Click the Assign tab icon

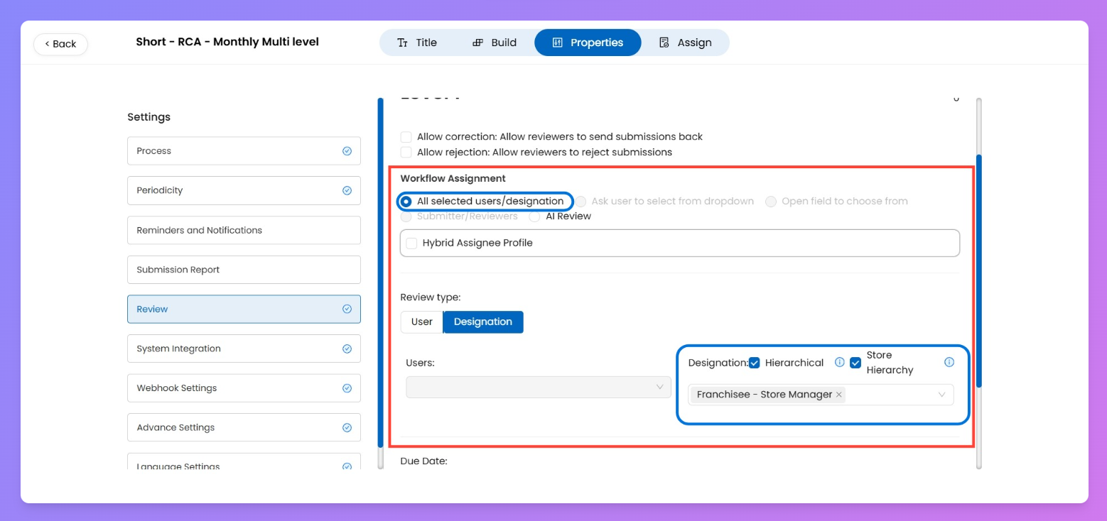coord(664,43)
